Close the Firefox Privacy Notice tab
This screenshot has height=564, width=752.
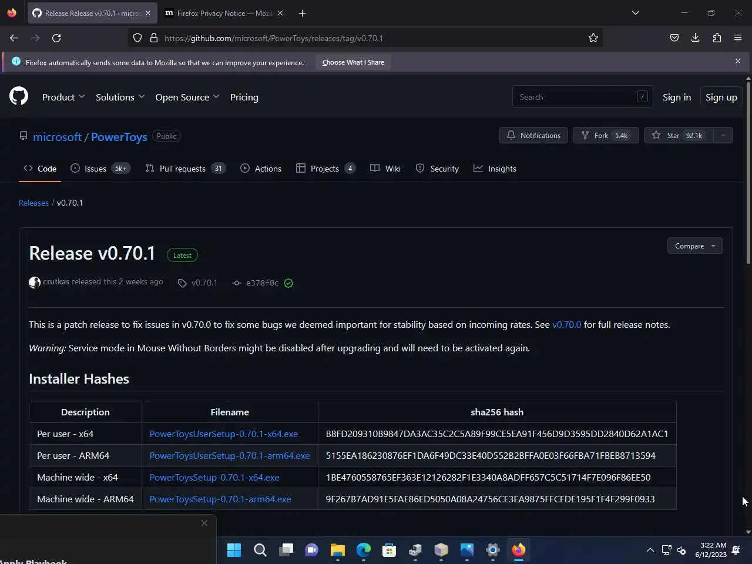280,13
